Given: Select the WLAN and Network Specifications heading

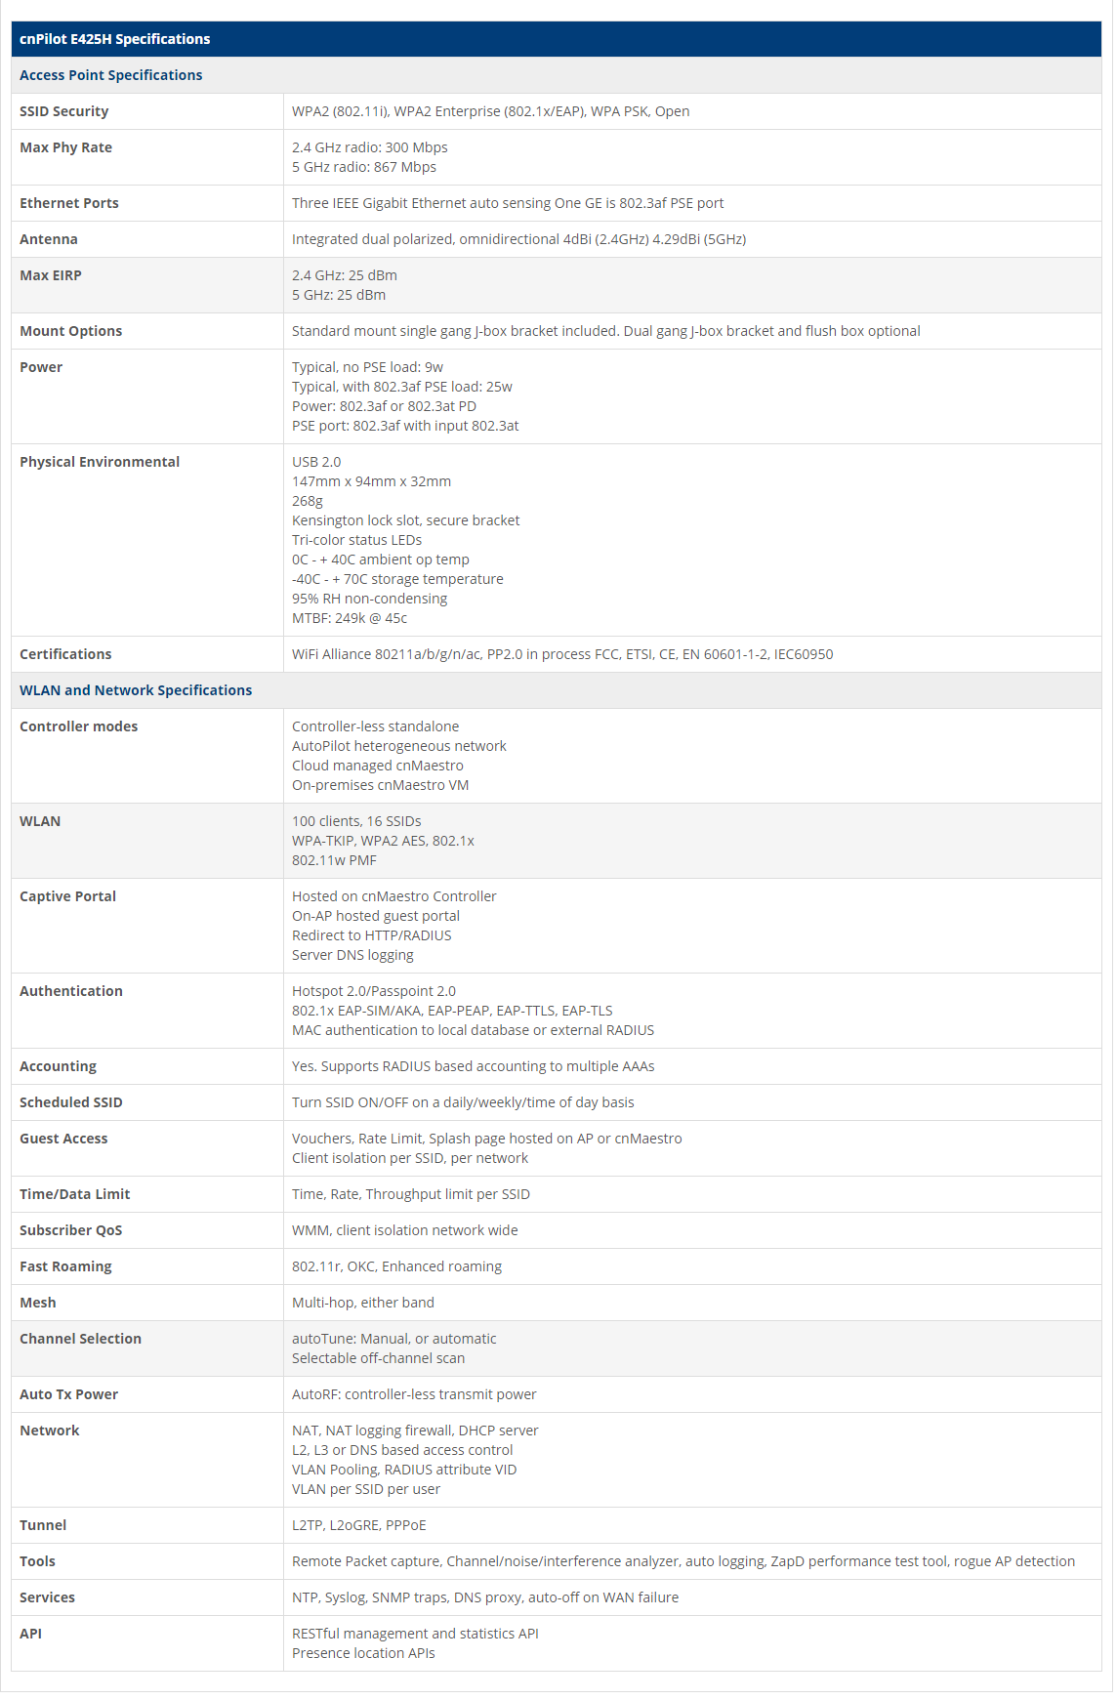Looking at the screenshot, I should [136, 690].
